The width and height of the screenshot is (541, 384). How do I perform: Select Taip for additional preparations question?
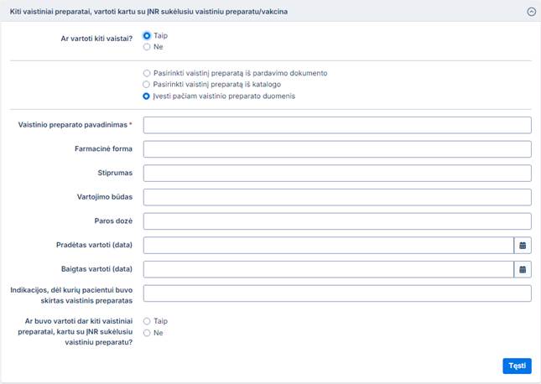(148, 321)
